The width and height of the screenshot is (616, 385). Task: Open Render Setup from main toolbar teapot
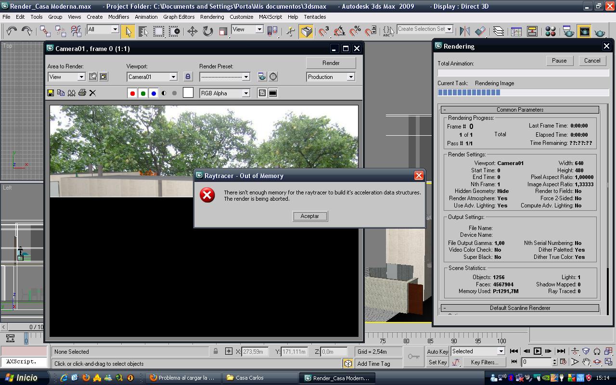pos(568,31)
